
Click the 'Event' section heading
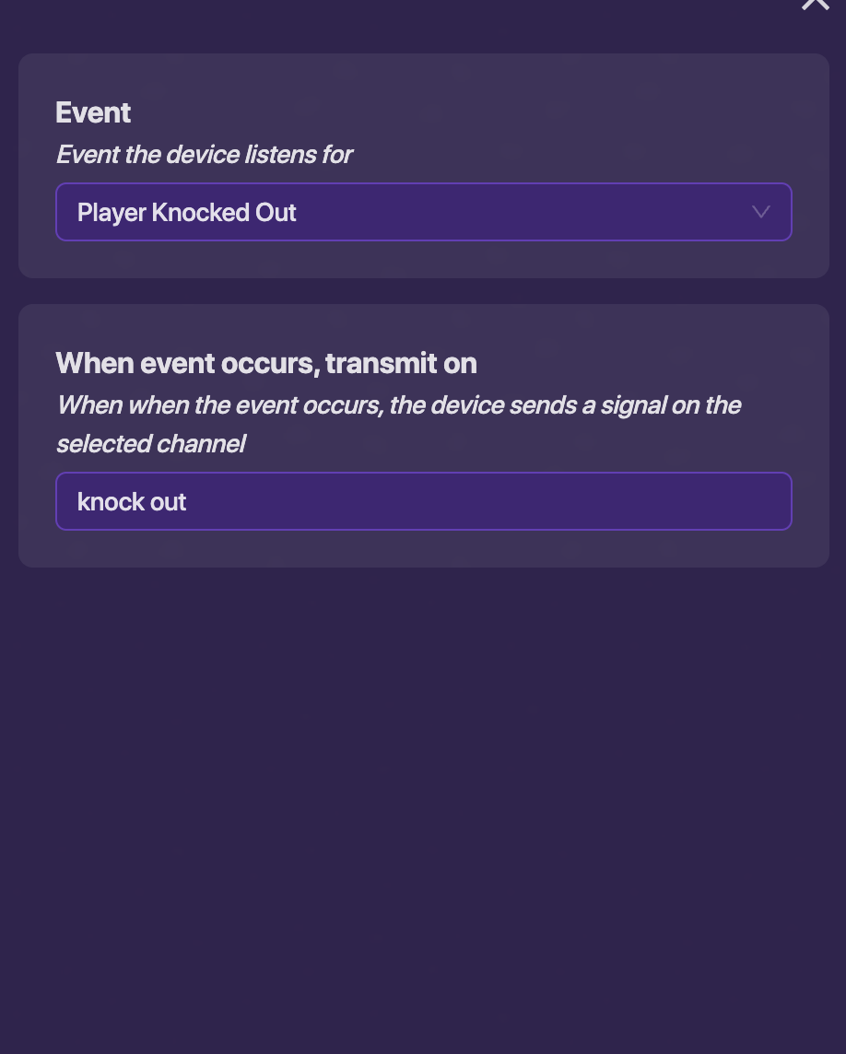pyautogui.click(x=93, y=112)
